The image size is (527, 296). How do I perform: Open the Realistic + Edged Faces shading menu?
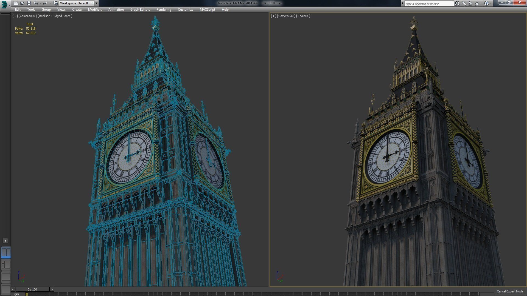pos(55,16)
